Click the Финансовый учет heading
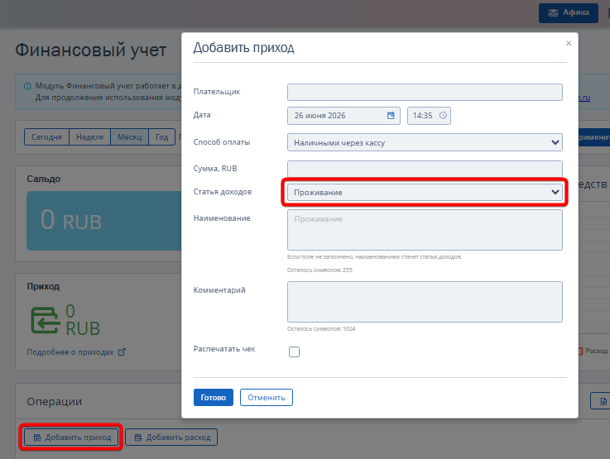 (x=91, y=50)
